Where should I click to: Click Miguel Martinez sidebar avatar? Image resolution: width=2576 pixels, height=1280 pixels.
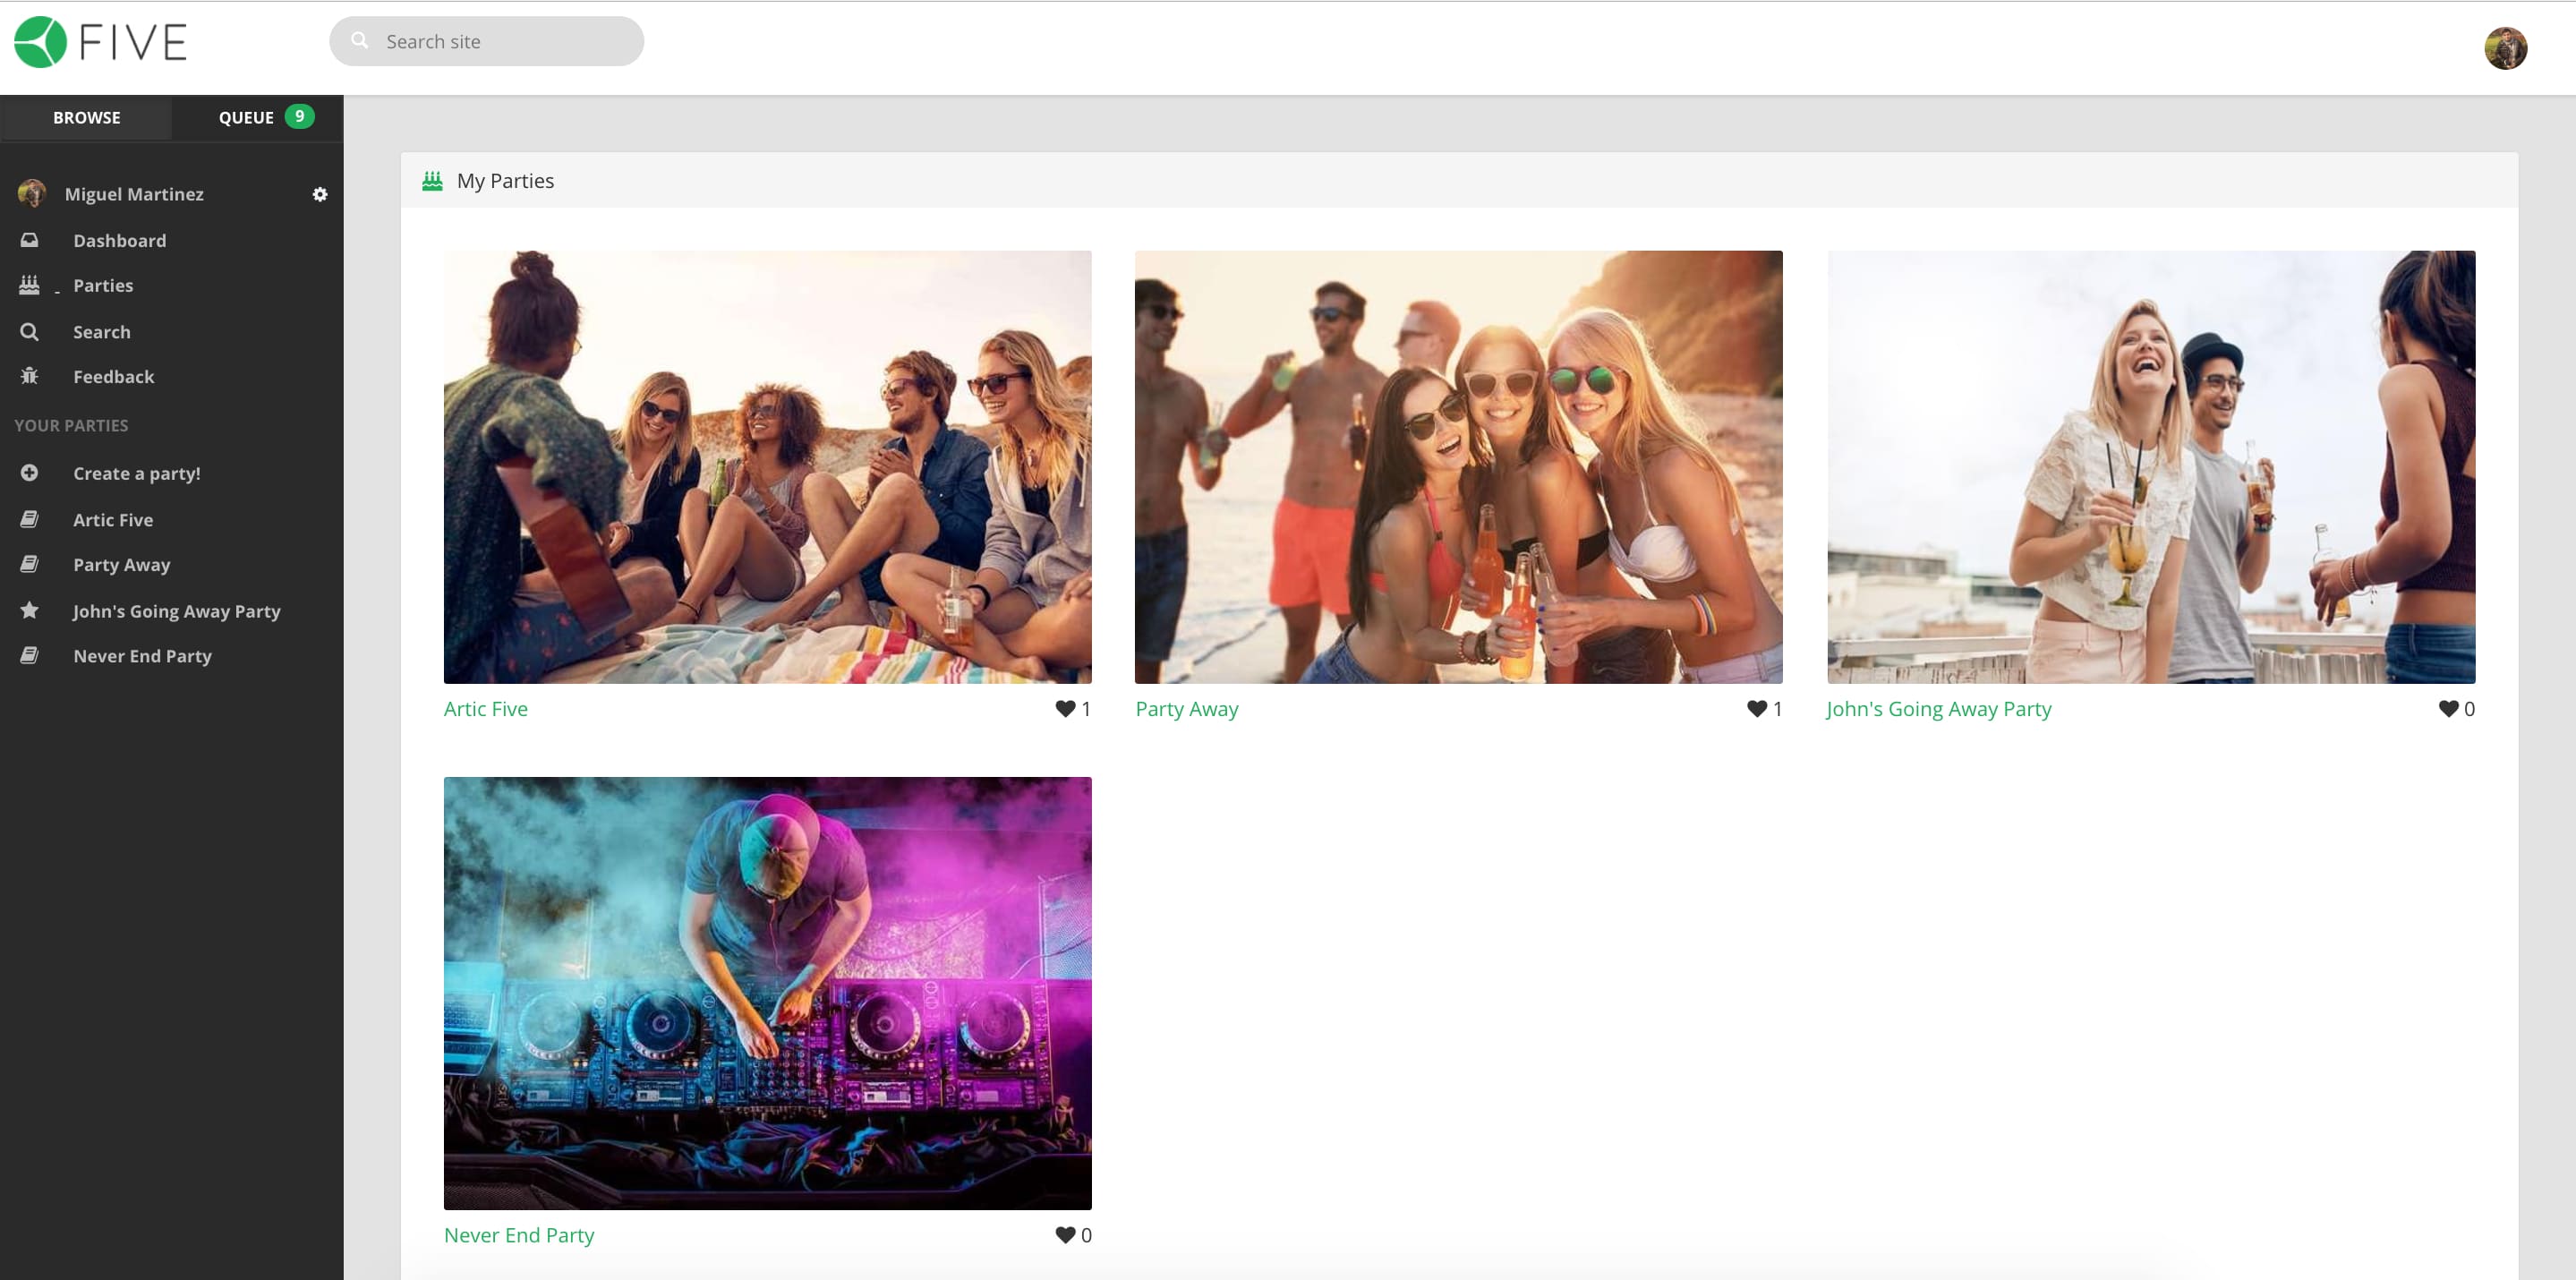pos(32,193)
